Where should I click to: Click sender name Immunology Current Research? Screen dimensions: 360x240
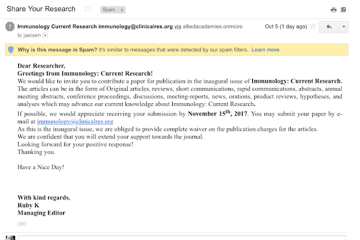pyautogui.click(x=57, y=26)
